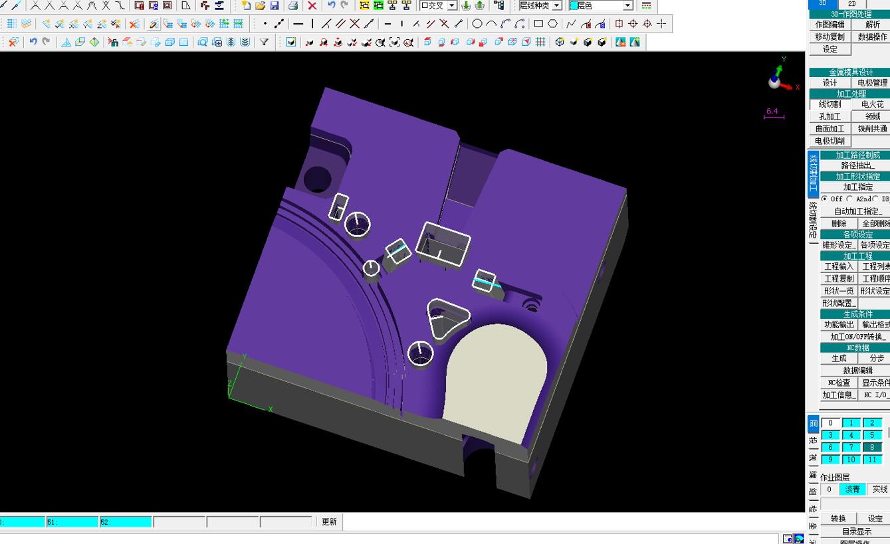Open a file with the folder icon
Image resolution: width=890 pixels, height=544 pixels.
coord(260,5)
